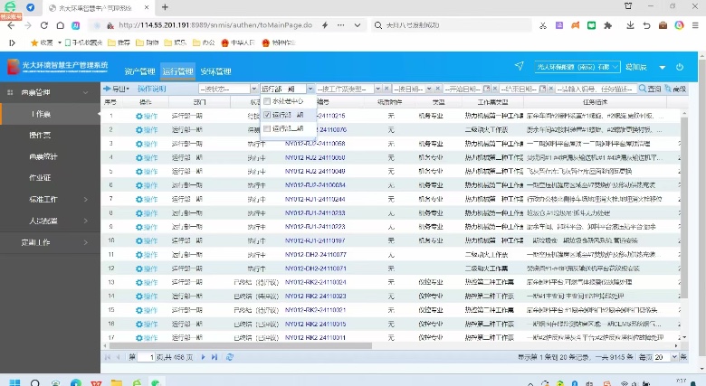Click the power logout icon in header
The width and height of the screenshot is (706, 386).
click(679, 67)
